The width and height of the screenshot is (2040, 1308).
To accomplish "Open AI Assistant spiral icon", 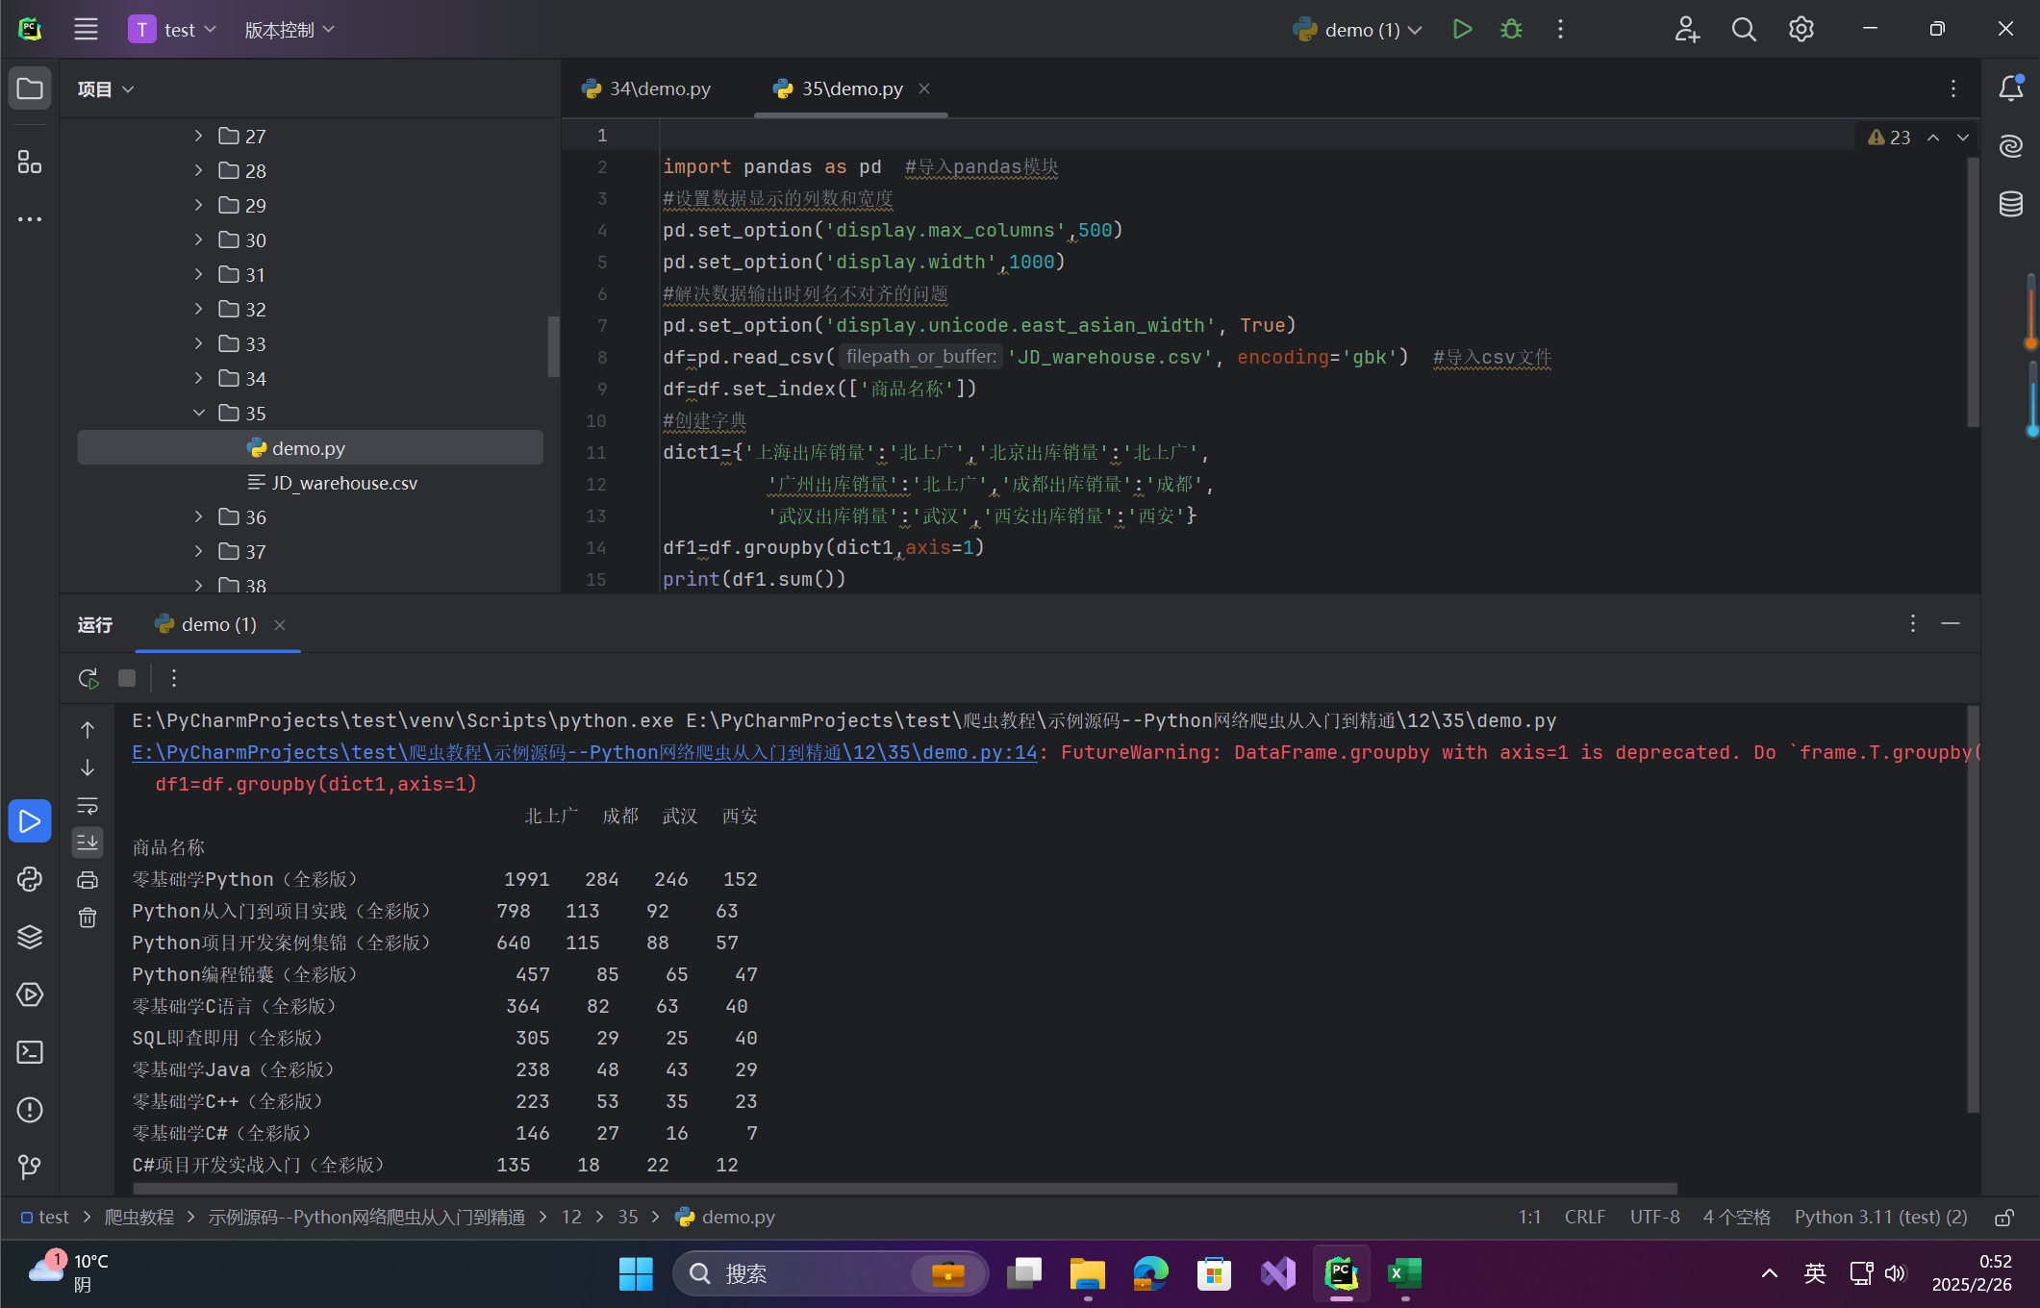I will (2011, 146).
